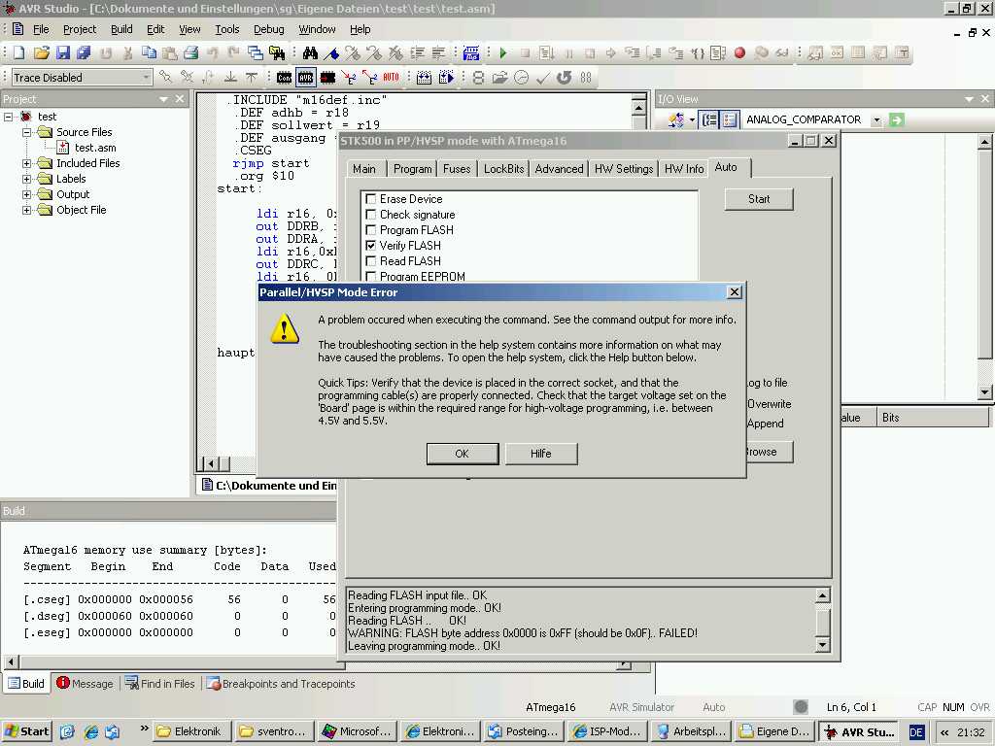Screen dimensions: 995x746
Task: Click the DE language indicator in taskbar
Action: pos(915,732)
